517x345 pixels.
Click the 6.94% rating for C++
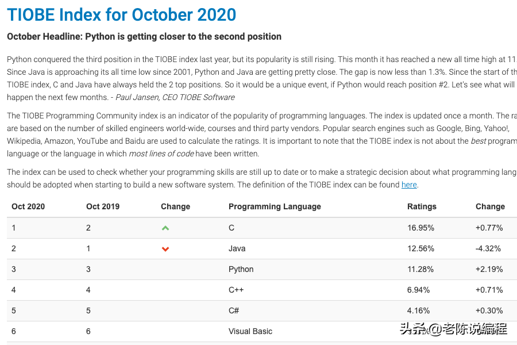point(418,290)
